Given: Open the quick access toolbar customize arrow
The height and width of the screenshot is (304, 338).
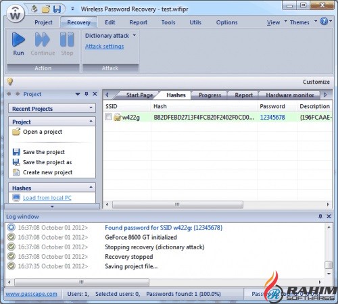Looking at the screenshot, I should tap(72, 9).
